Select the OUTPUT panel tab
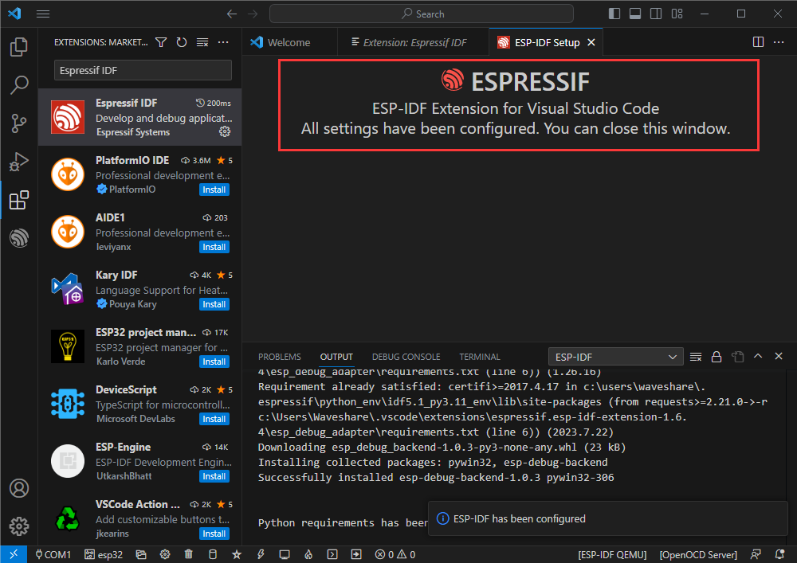 [x=336, y=357]
